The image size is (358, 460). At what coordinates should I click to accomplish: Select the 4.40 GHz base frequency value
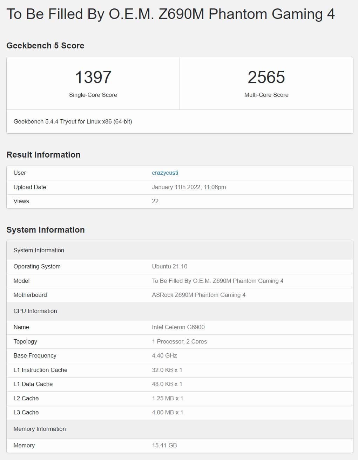click(x=164, y=355)
